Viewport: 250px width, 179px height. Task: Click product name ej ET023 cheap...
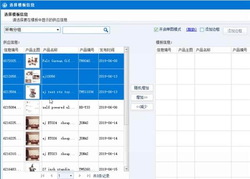(x=58, y=154)
